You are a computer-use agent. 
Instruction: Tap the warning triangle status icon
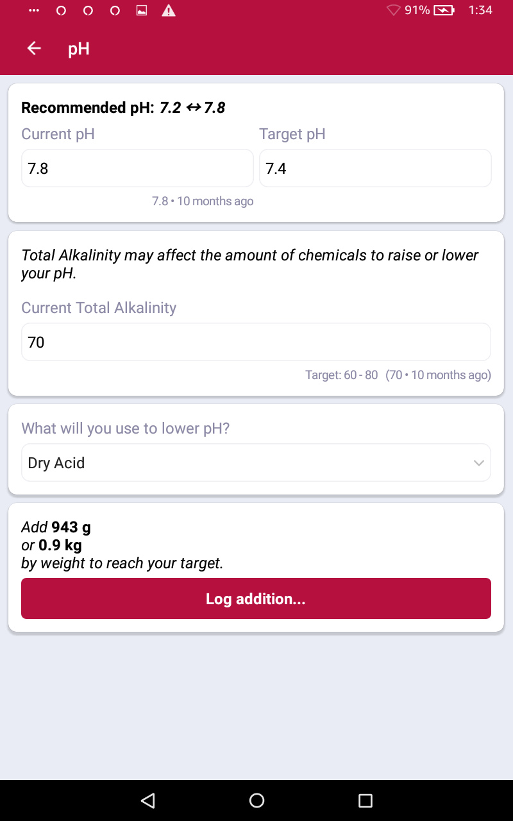169,11
